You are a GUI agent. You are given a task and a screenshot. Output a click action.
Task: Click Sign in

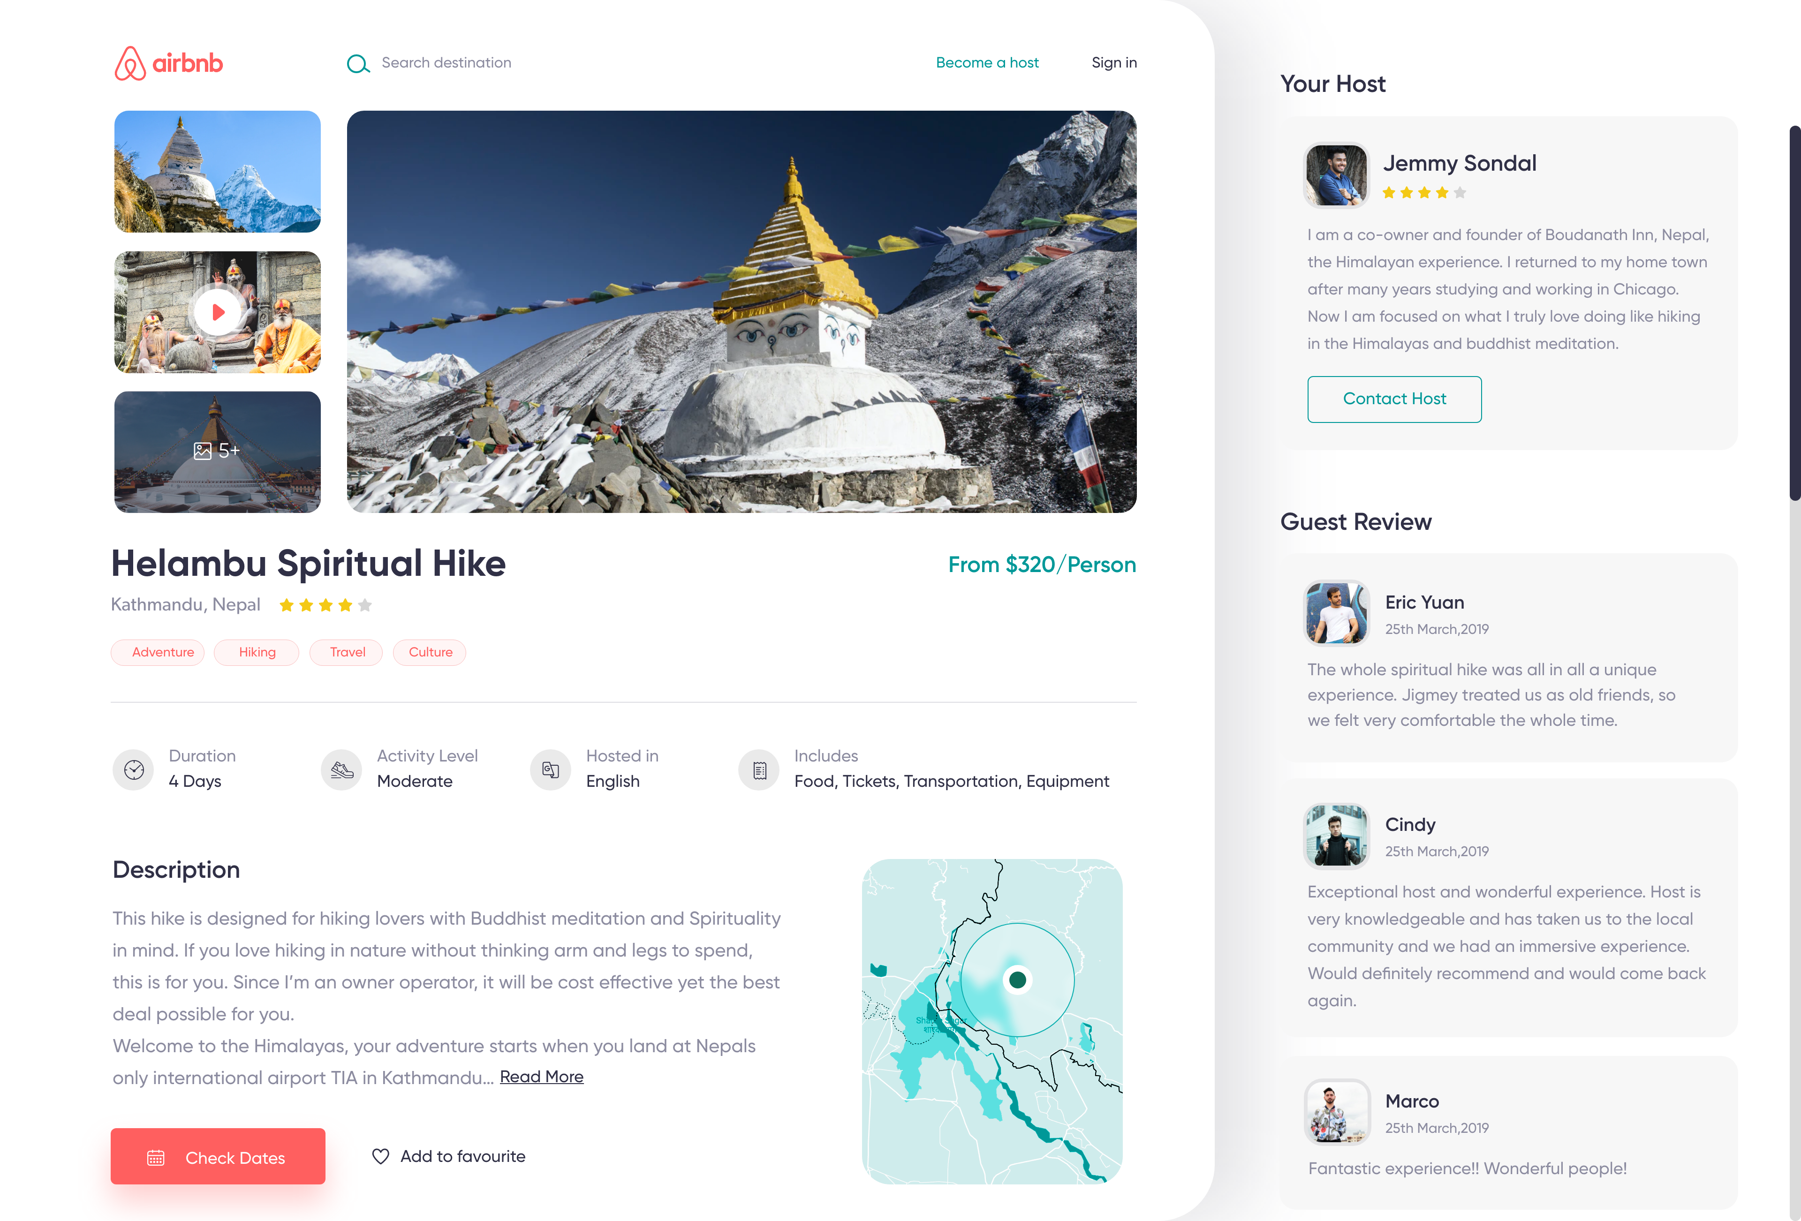pos(1113,63)
